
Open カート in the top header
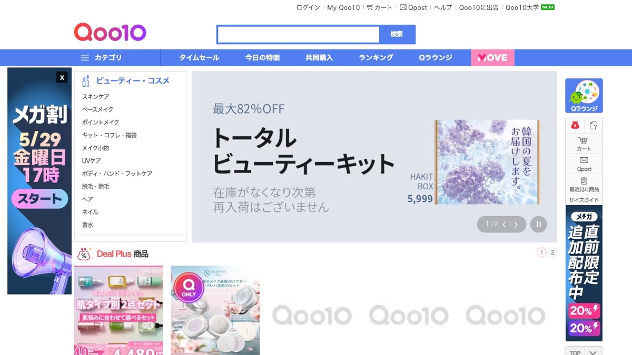380,7
